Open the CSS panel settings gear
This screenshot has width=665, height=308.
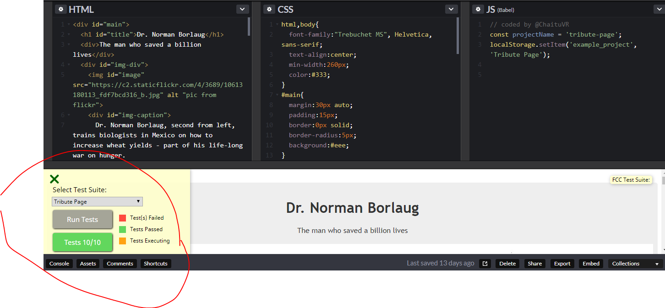pos(270,9)
